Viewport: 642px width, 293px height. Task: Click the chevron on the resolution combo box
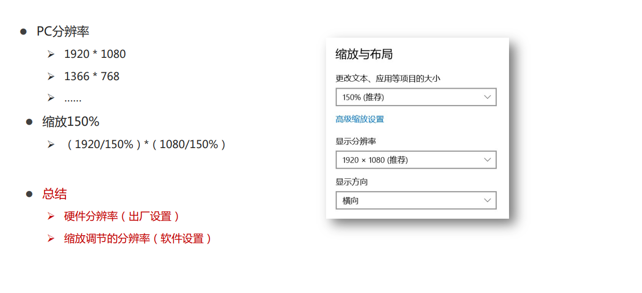[x=487, y=160]
